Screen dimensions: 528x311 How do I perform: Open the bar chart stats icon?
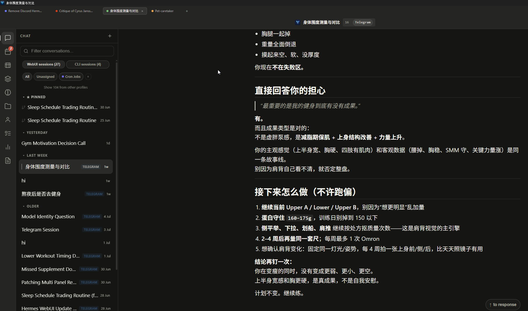(8, 147)
